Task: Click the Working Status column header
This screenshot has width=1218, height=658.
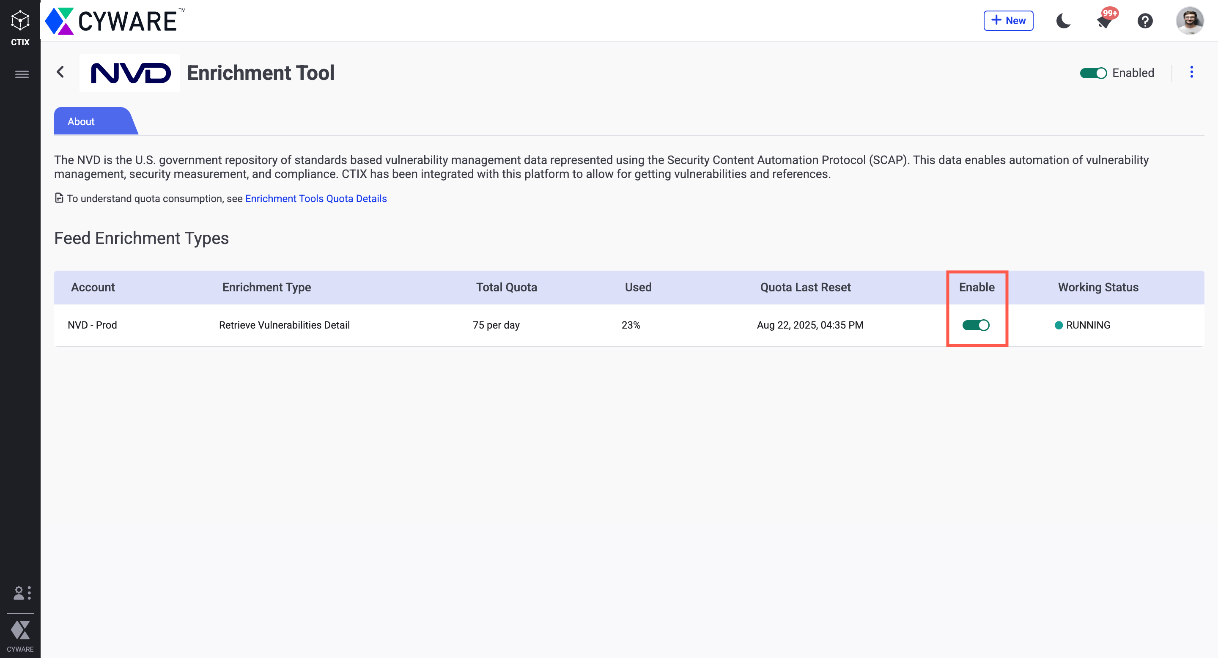Action: tap(1098, 288)
